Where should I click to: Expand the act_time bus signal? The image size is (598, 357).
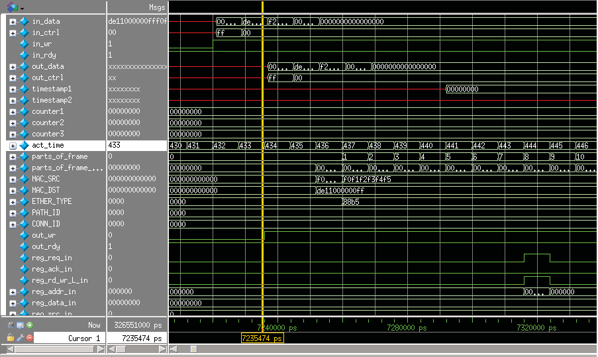(13, 146)
